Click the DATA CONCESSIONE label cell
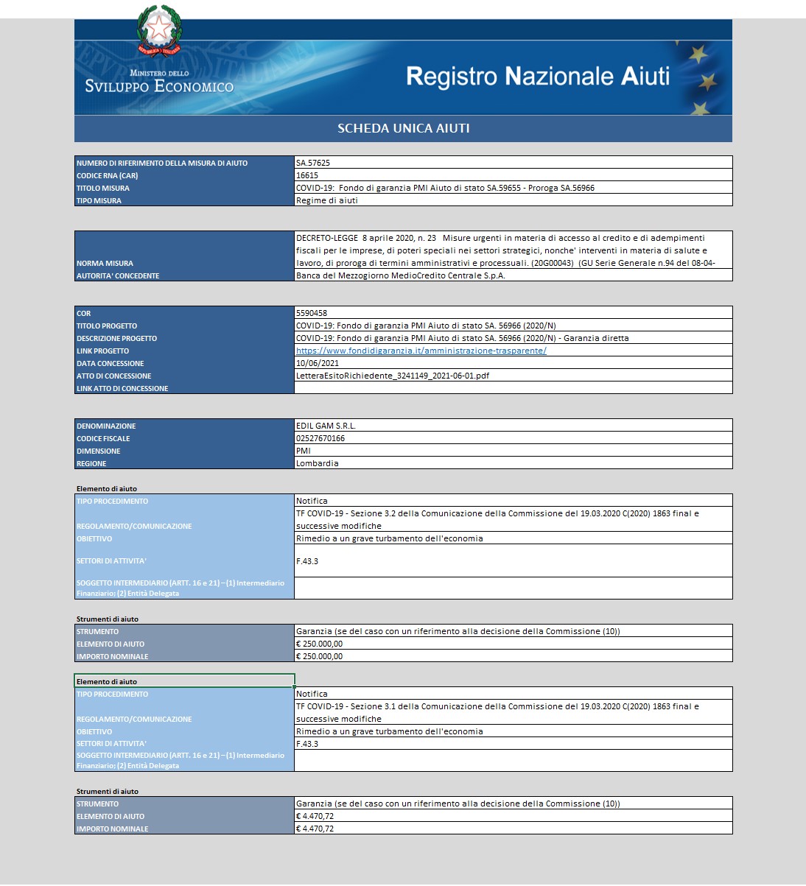The image size is (806, 886). point(184,363)
